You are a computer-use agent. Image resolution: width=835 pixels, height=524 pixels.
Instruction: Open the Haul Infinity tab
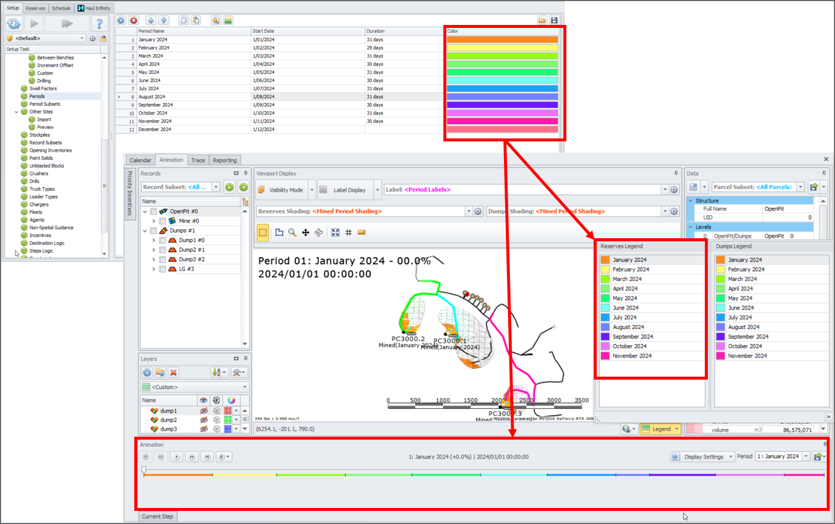(x=94, y=8)
